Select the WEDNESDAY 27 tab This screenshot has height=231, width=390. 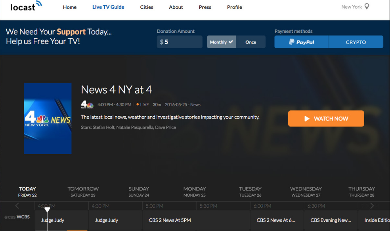tap(306, 192)
